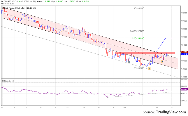The height and width of the screenshot is (116, 188).
Task: Click the 40.0000 RSI axis label
Action: 184,94
